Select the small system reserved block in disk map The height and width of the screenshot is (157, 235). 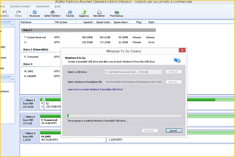click(x=42, y=104)
